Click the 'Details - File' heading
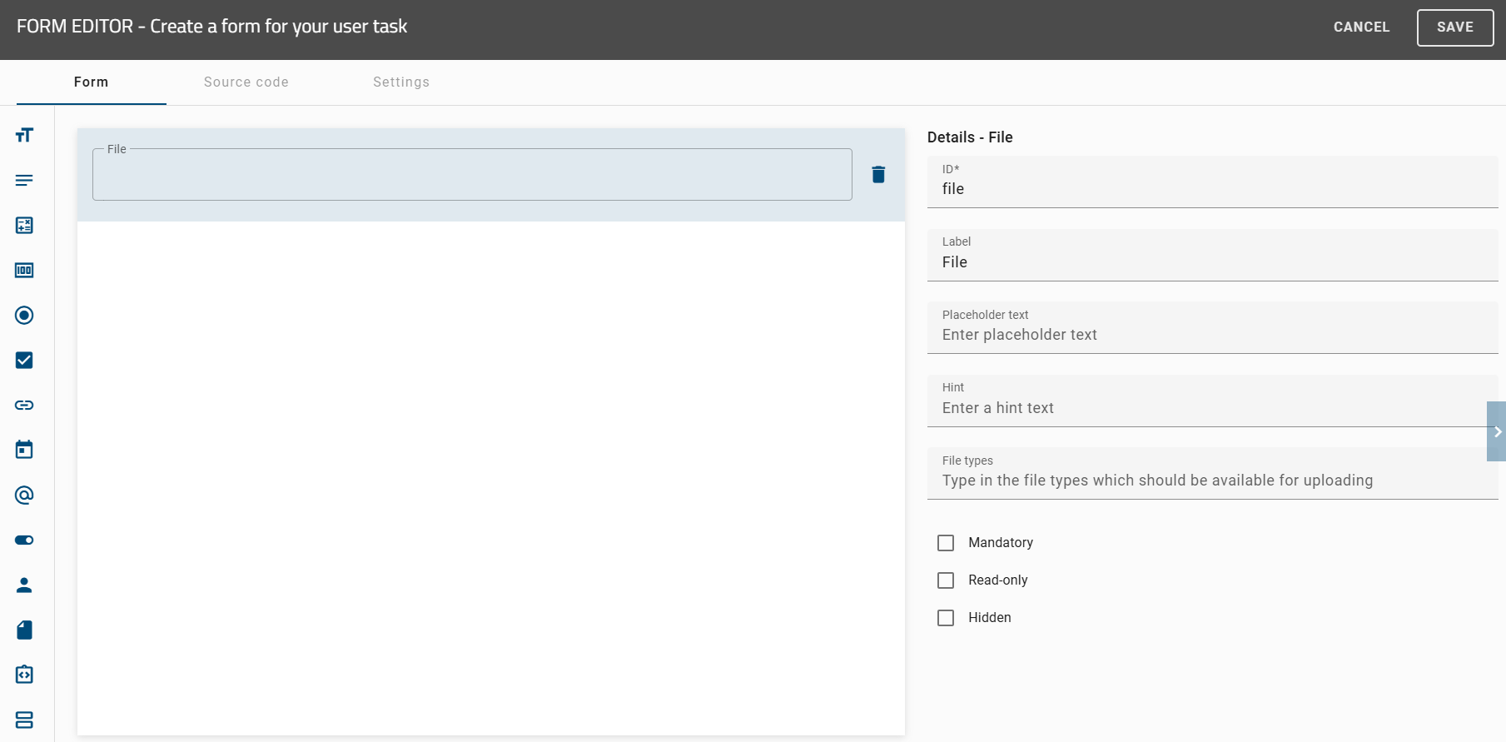Image resolution: width=1506 pixels, height=742 pixels. pyautogui.click(x=970, y=137)
